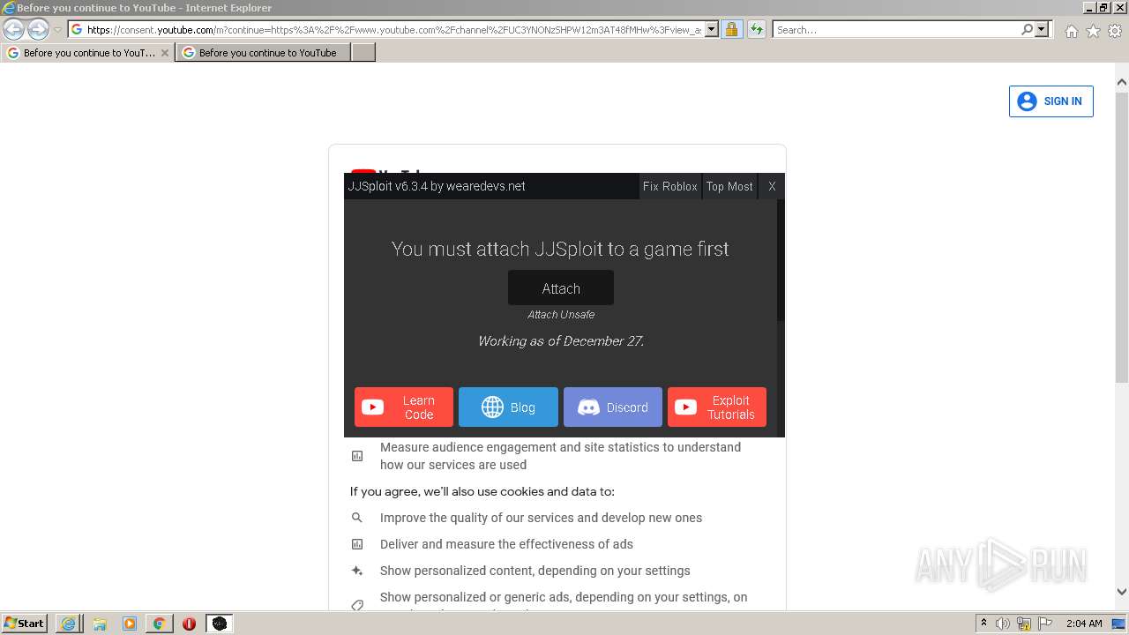
Task: Open the Opera taskbar icon
Action: [x=189, y=624]
